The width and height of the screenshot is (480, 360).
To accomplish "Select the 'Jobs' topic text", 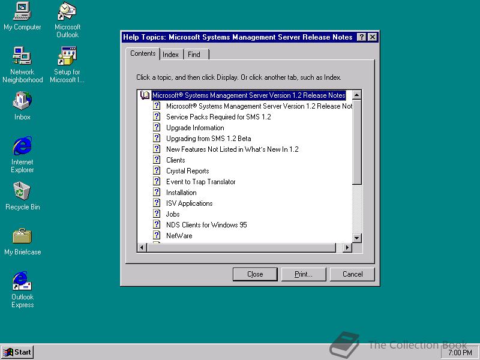I will coord(173,214).
